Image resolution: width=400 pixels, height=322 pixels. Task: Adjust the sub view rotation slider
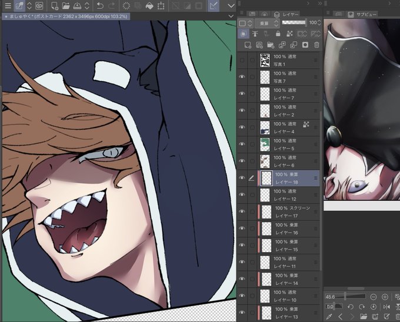click(x=334, y=307)
